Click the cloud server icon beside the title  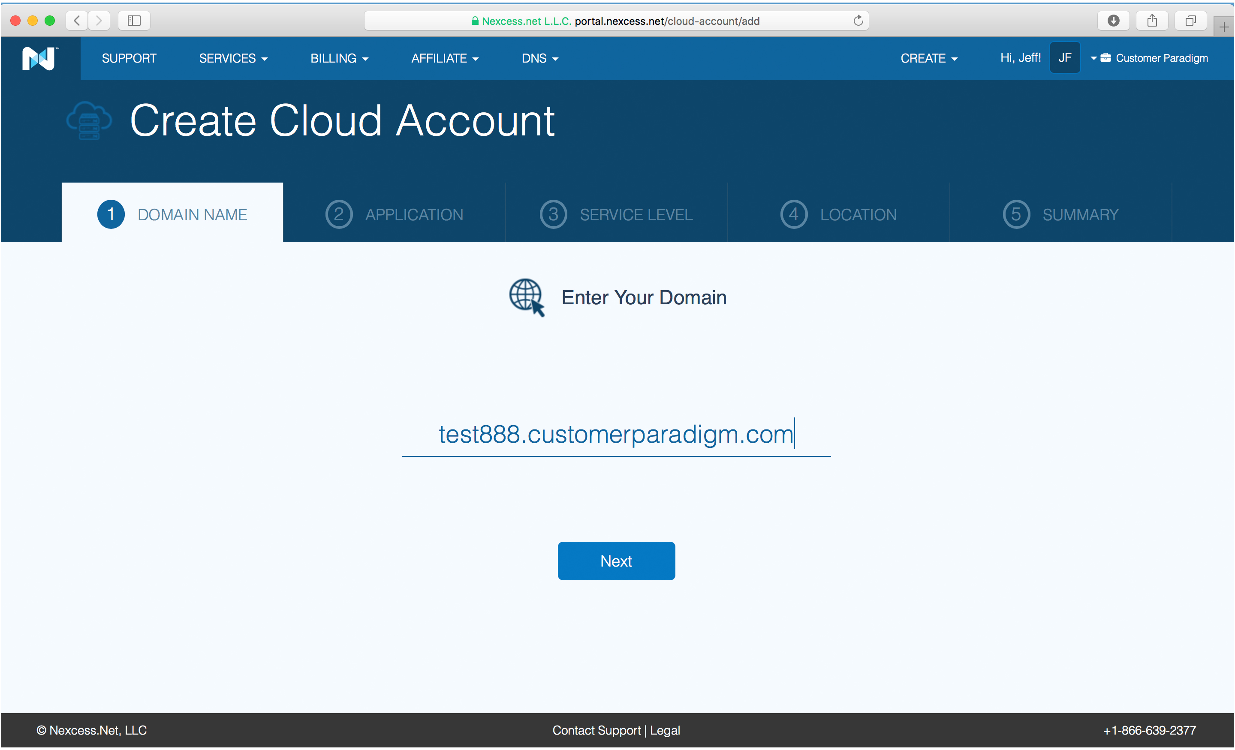89,121
